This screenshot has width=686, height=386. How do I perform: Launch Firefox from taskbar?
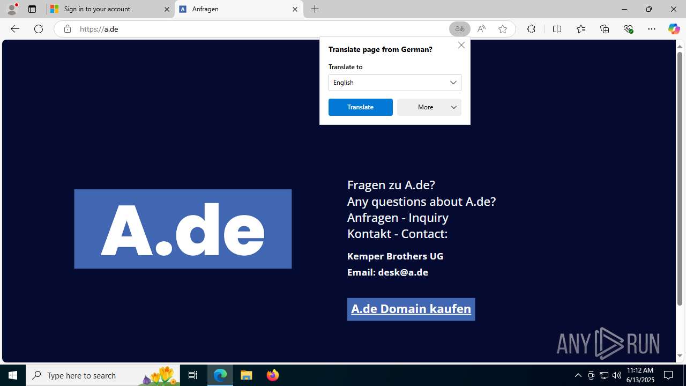[273, 375]
